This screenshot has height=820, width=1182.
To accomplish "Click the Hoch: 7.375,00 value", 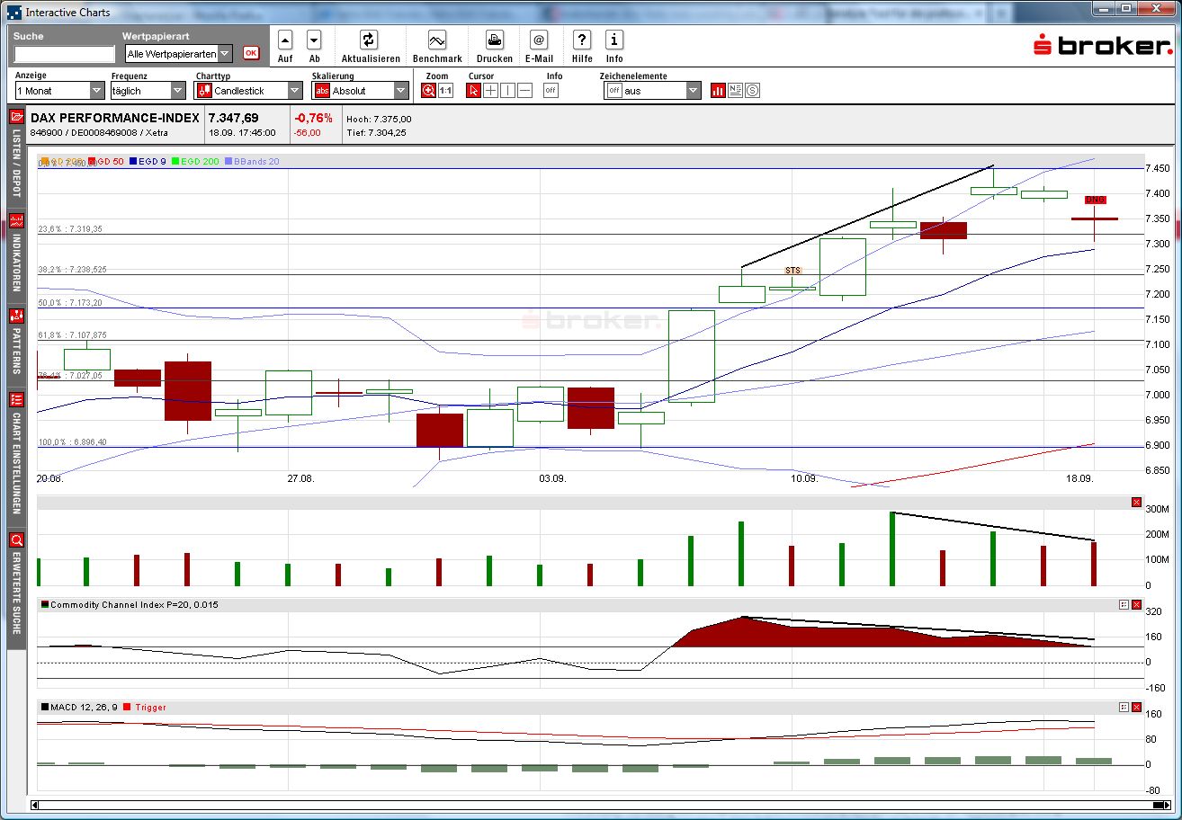I will click(379, 119).
